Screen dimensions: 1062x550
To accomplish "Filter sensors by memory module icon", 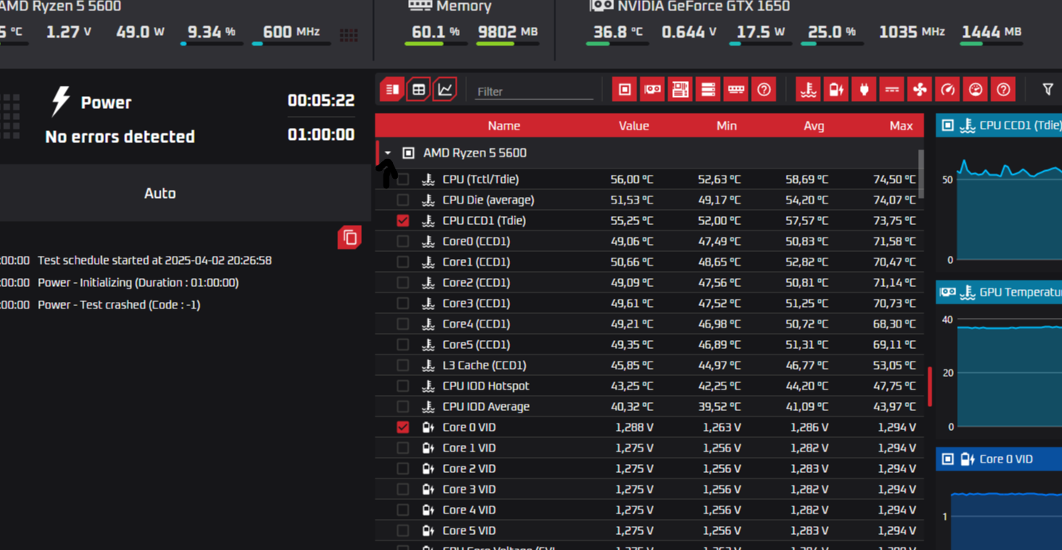I will click(x=736, y=90).
